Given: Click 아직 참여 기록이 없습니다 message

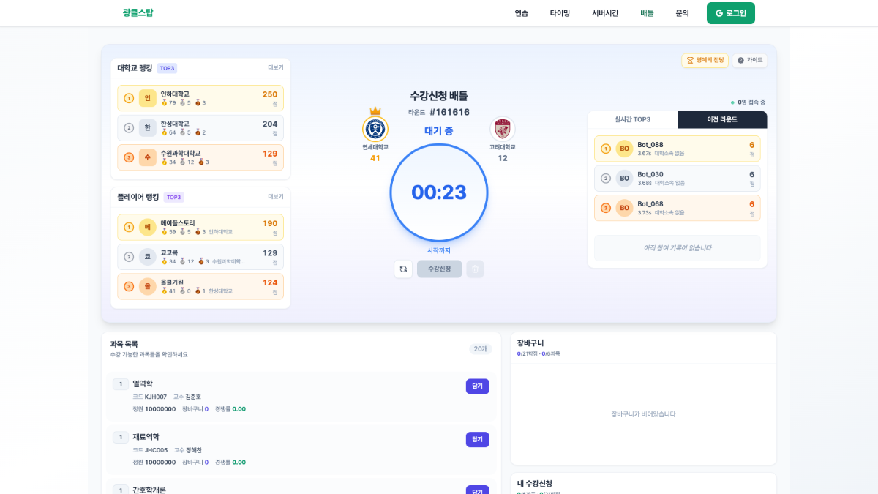Looking at the screenshot, I should click(677, 248).
